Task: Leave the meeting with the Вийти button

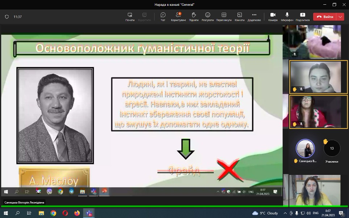Action: [x=325, y=17]
